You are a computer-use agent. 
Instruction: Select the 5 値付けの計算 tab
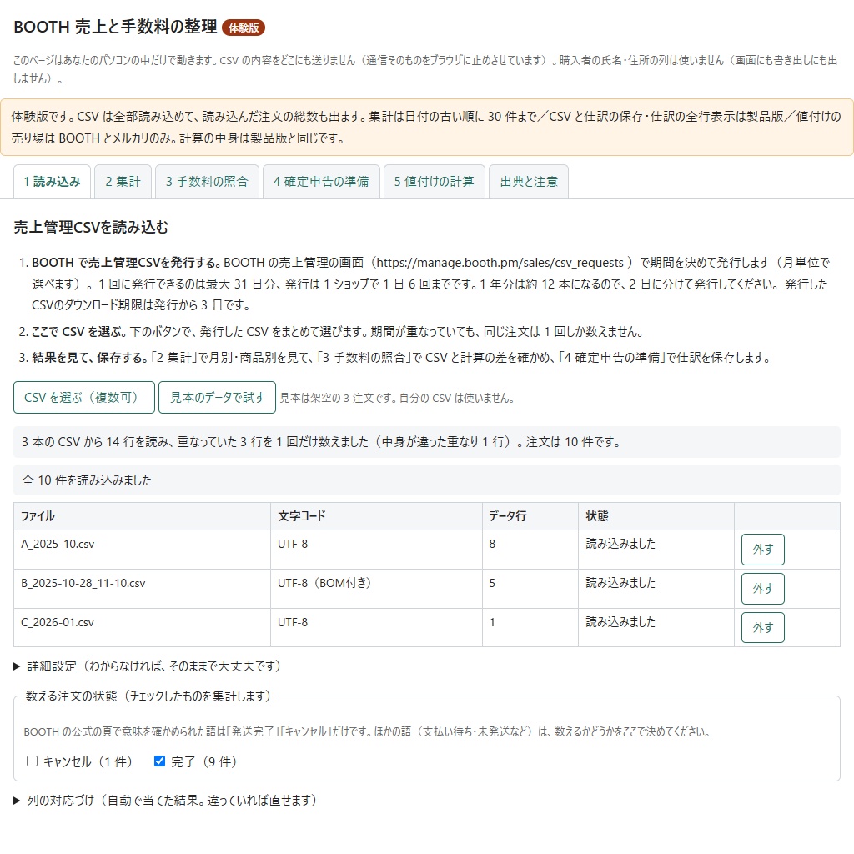coord(434,182)
